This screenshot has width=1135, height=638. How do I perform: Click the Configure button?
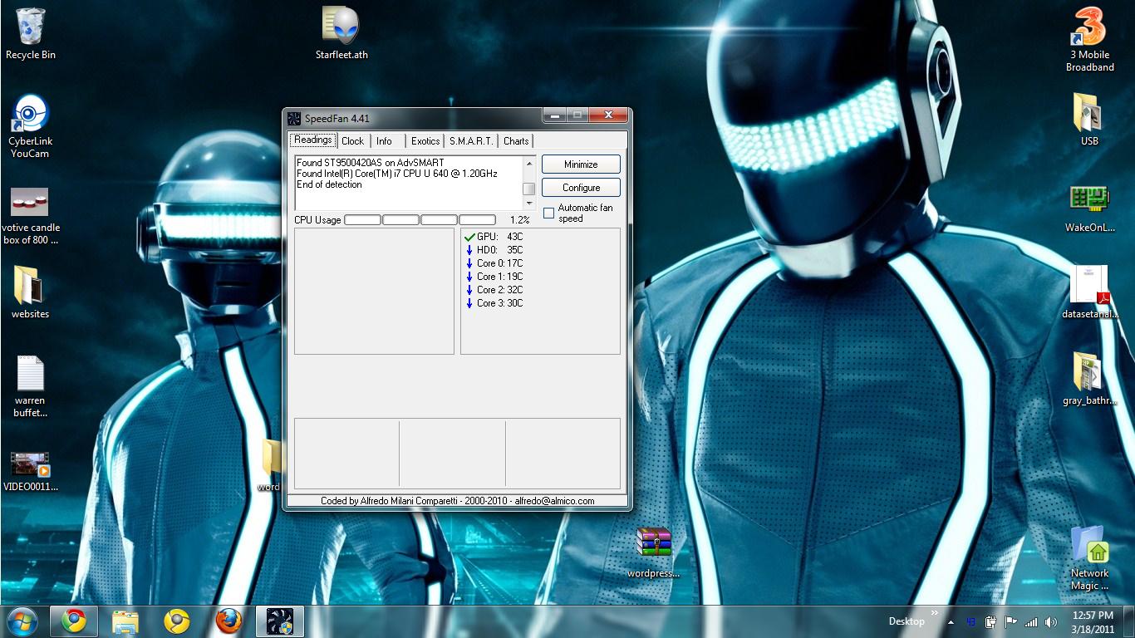[581, 187]
